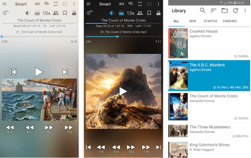Seek on file slider in light player
The image size is (251, 158).
(39, 36)
